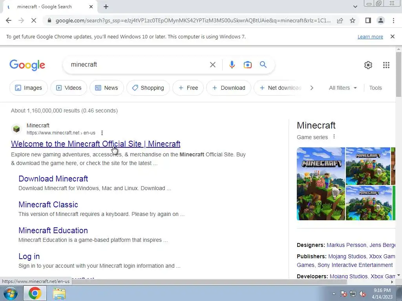Open Mojang Studios link in Publishers

pos(347,256)
